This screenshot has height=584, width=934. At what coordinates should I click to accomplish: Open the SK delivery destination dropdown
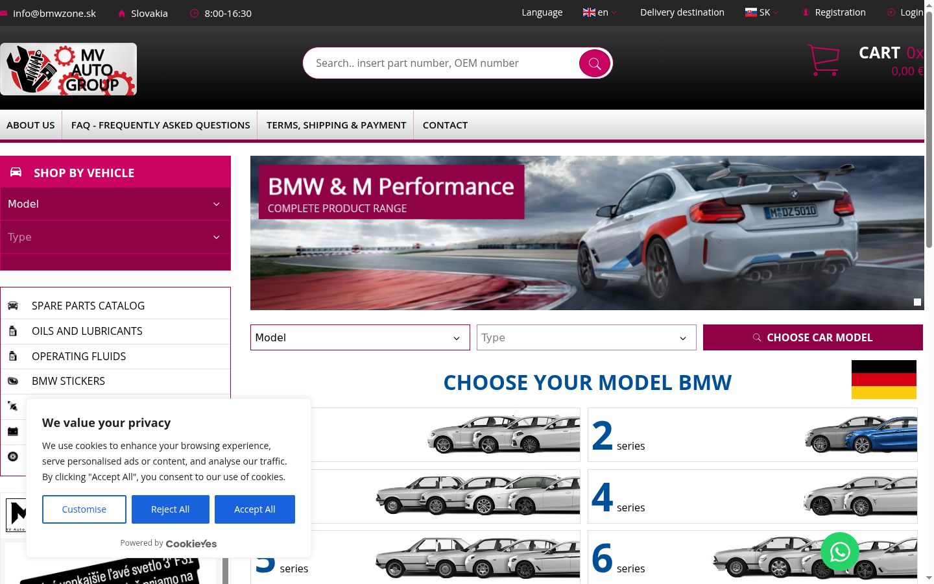pos(762,12)
